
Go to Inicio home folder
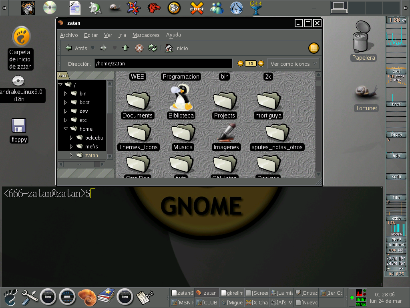coord(176,48)
